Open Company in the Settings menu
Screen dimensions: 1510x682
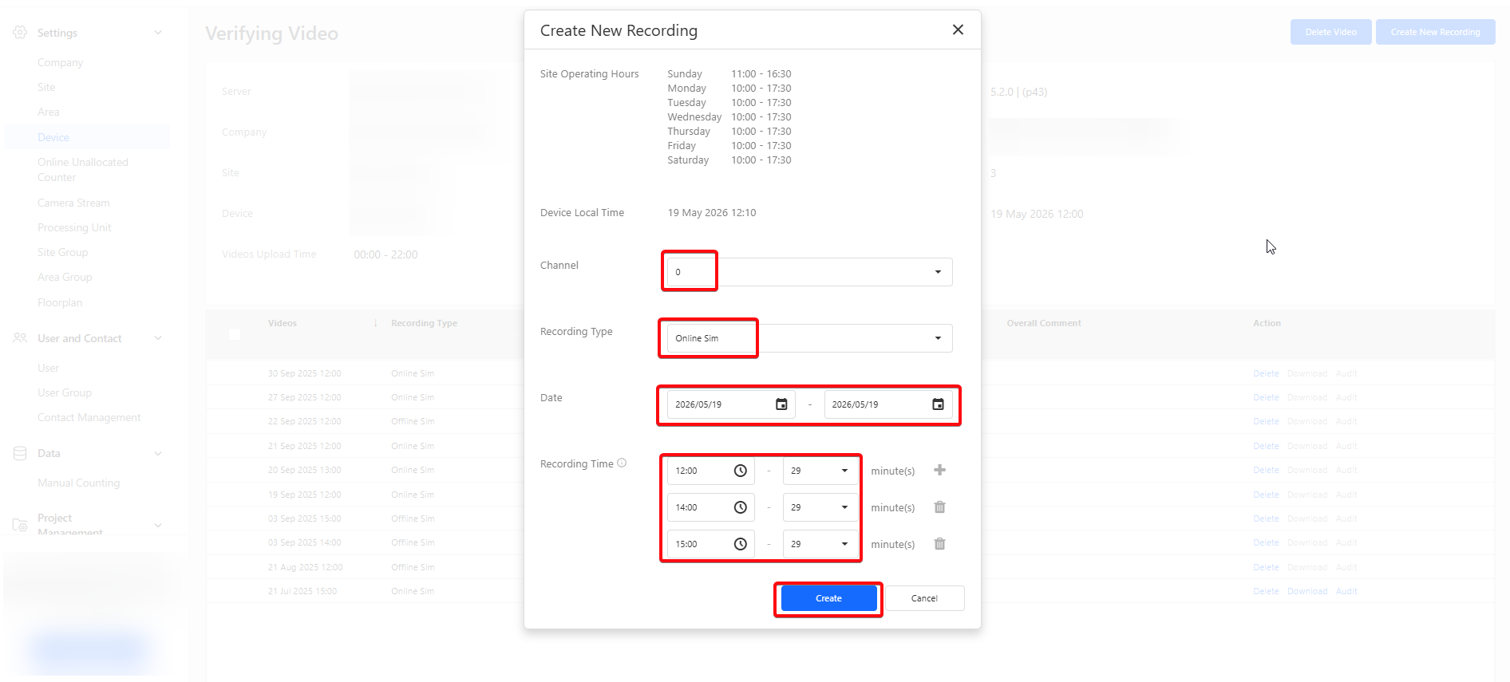60,62
